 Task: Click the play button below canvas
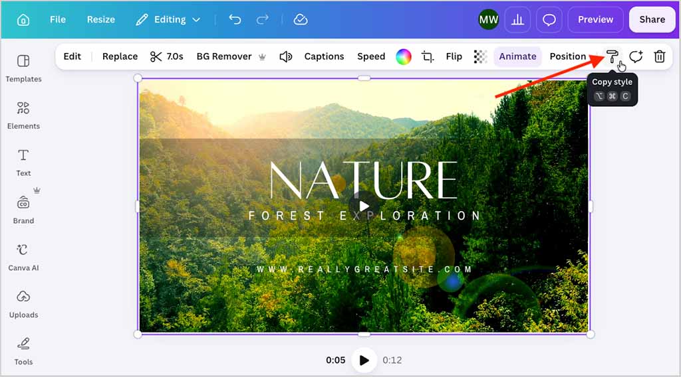364,360
